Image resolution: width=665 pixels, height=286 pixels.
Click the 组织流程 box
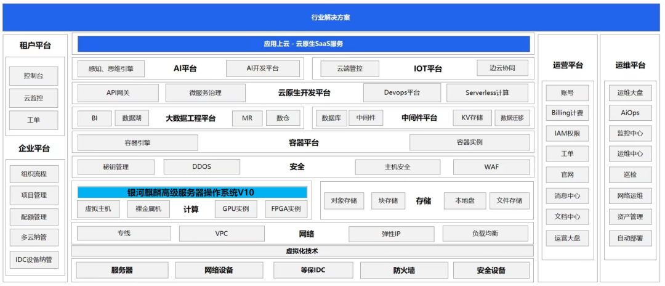point(33,174)
